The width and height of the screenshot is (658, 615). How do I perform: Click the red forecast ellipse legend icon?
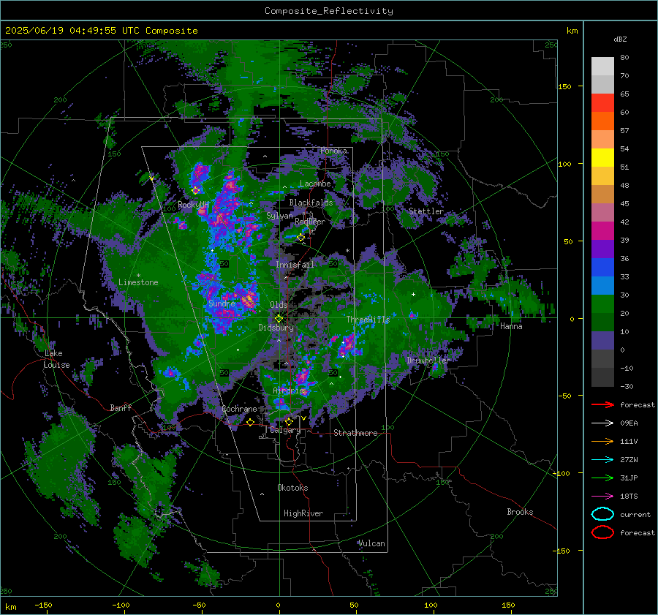pyautogui.click(x=602, y=532)
